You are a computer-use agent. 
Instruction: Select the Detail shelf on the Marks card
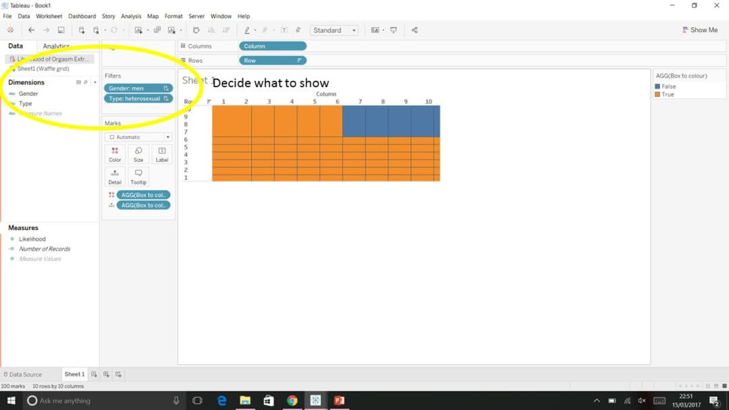click(x=115, y=176)
